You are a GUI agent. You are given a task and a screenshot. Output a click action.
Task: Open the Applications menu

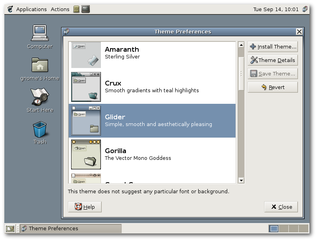(x=31, y=9)
